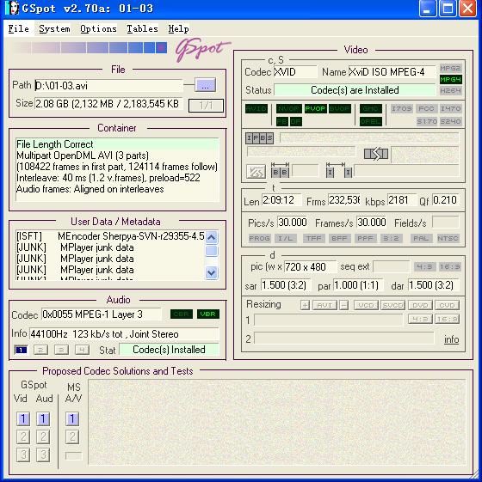Image resolution: width=482 pixels, height=482 pixels.
Task: Click the I703 indicator
Action: (x=402, y=108)
